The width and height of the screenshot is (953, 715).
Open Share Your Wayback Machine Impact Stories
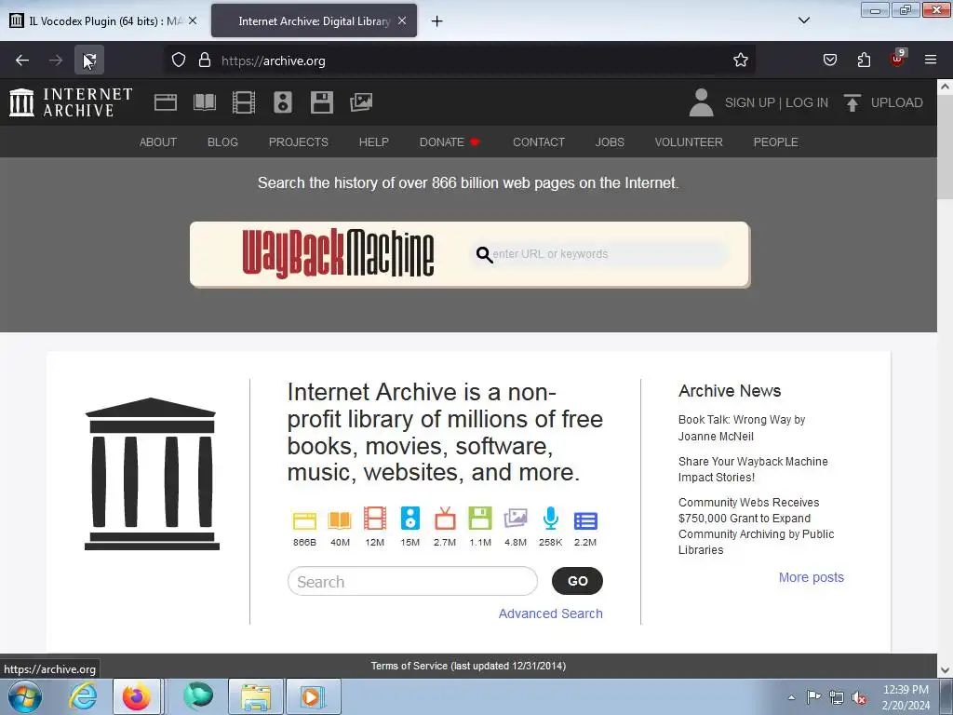753,469
